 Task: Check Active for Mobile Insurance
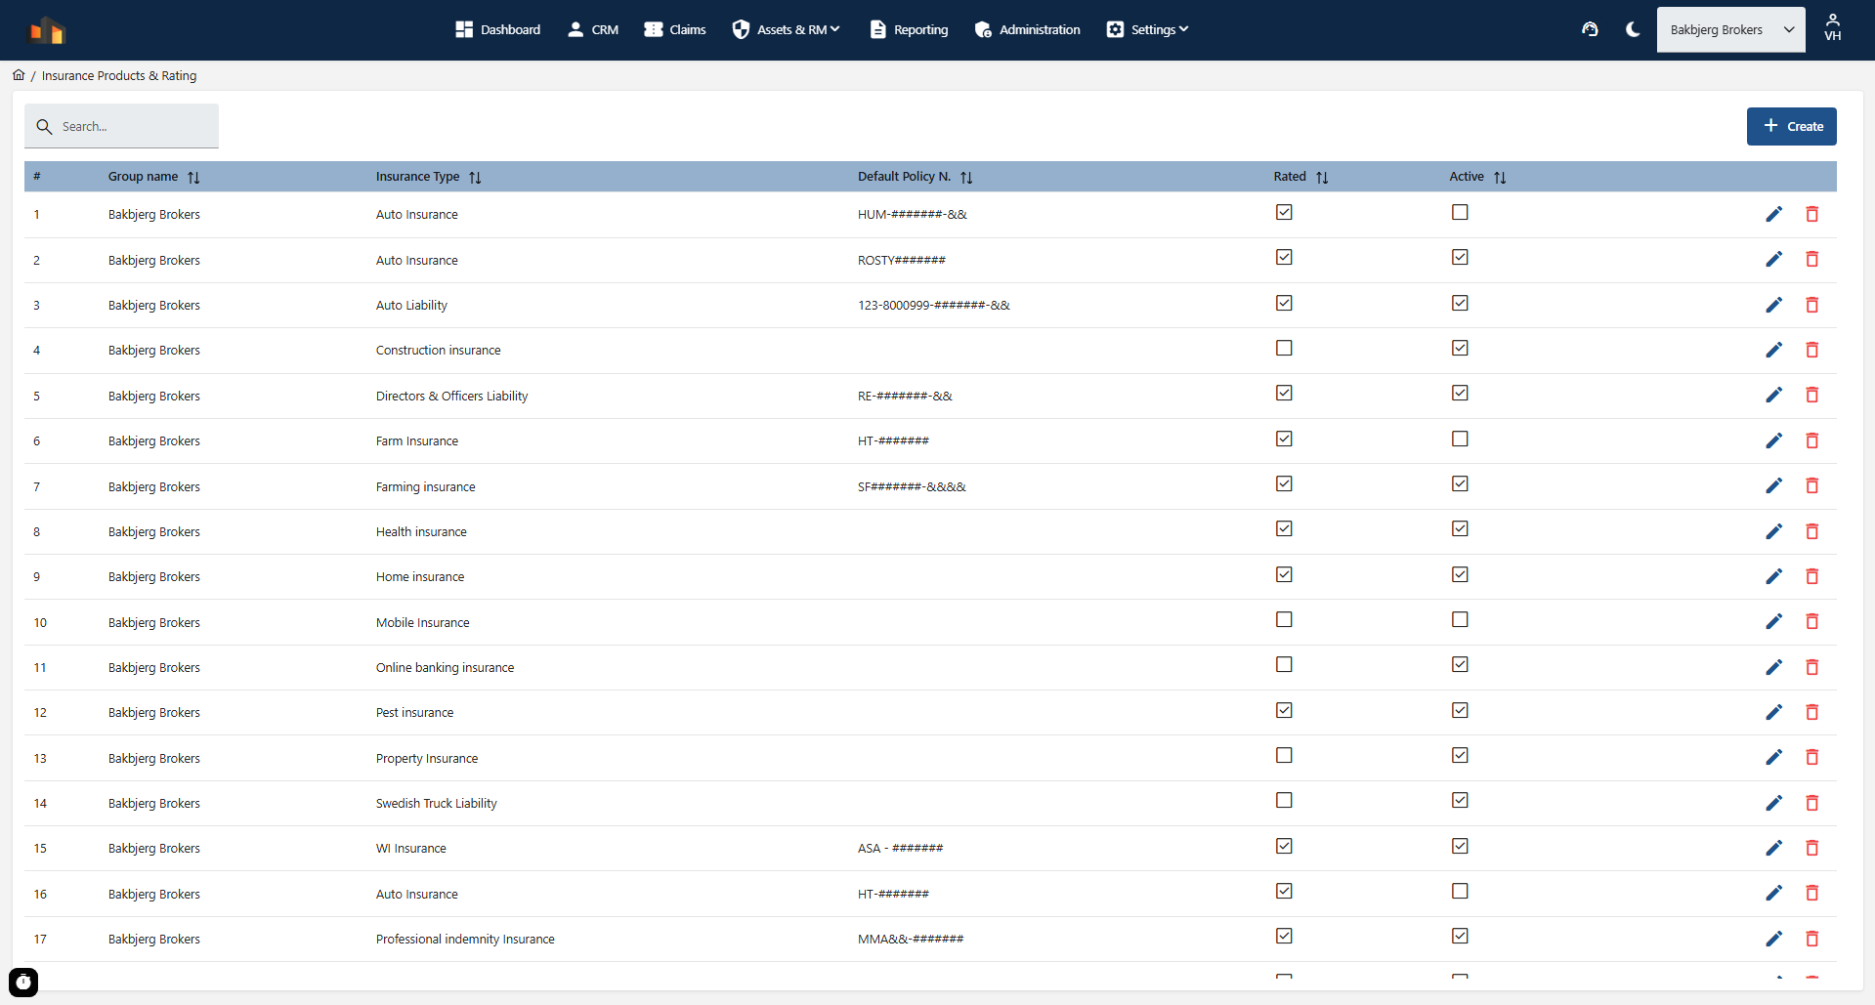[x=1460, y=619]
